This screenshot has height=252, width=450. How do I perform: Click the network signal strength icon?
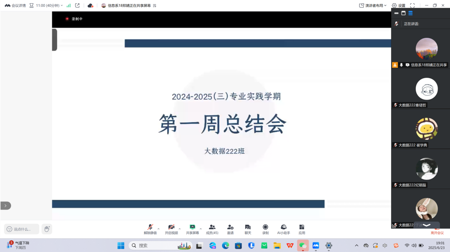(69, 5)
